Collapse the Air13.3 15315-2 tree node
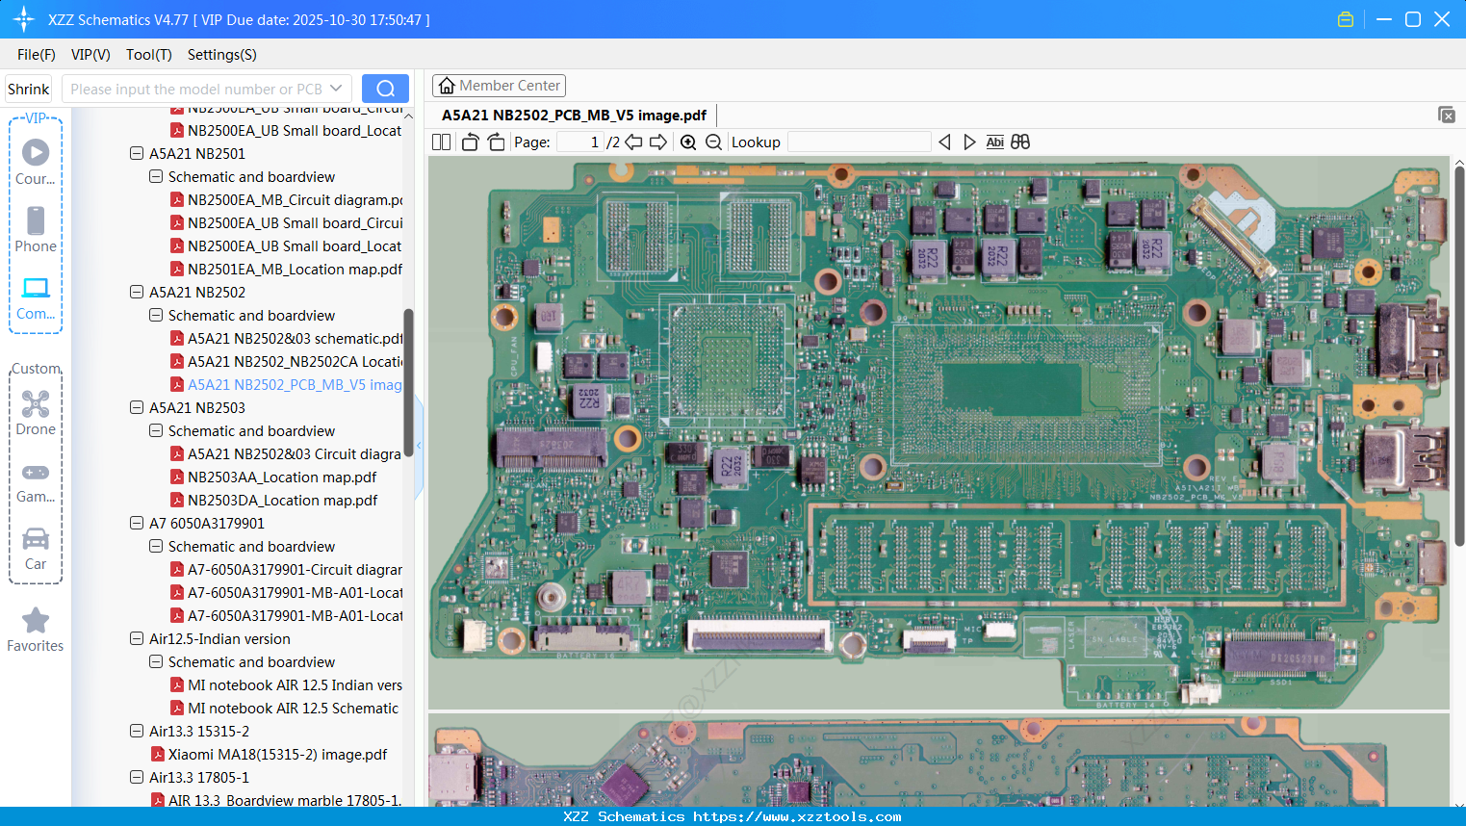1466x826 pixels. point(137,732)
